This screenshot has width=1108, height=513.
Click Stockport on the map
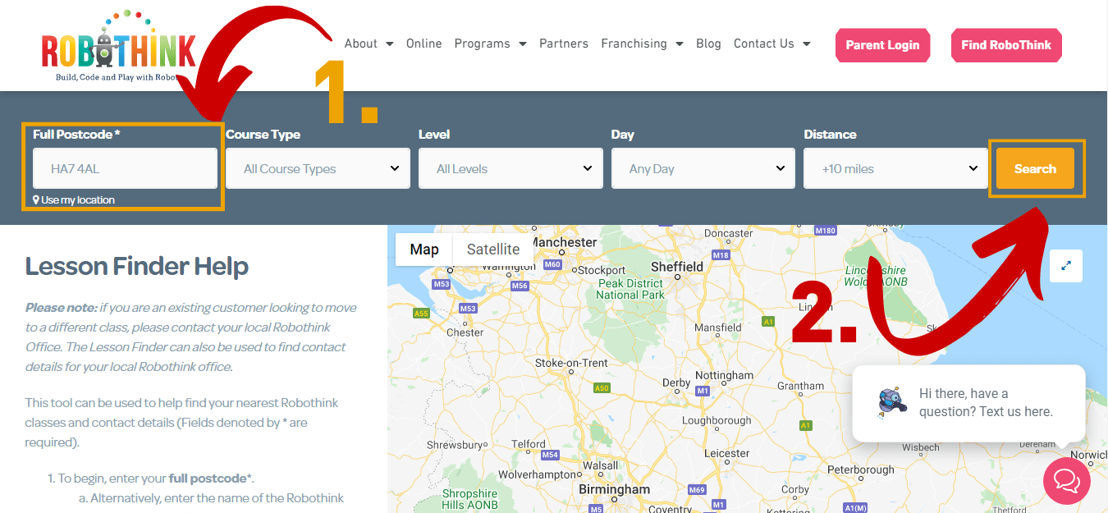[602, 270]
